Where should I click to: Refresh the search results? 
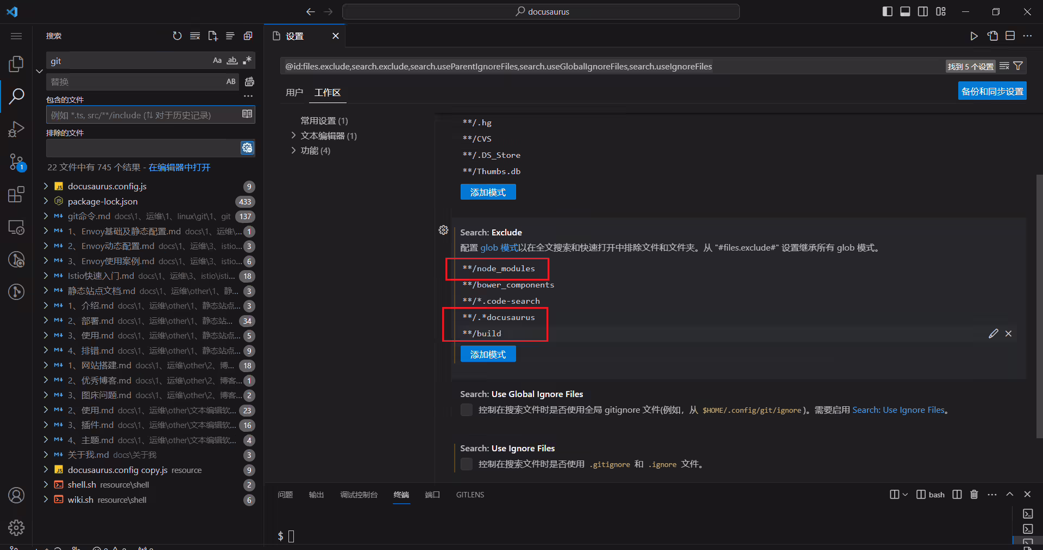pos(177,36)
